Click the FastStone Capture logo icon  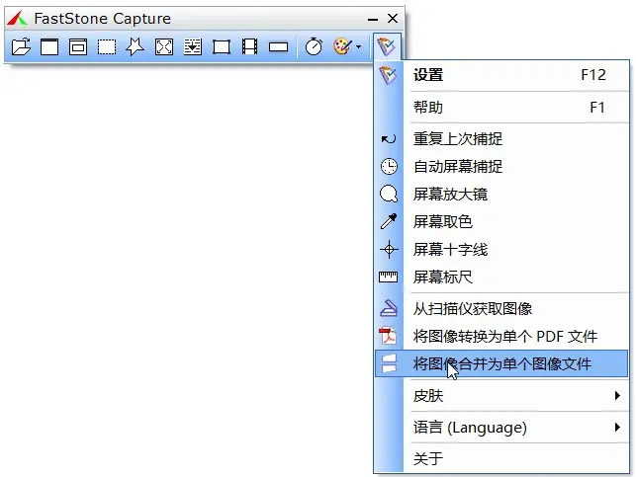click(17, 19)
